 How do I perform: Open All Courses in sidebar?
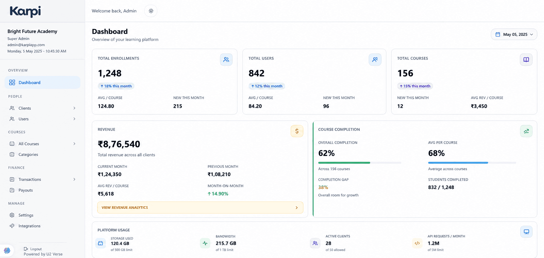[x=42, y=144]
